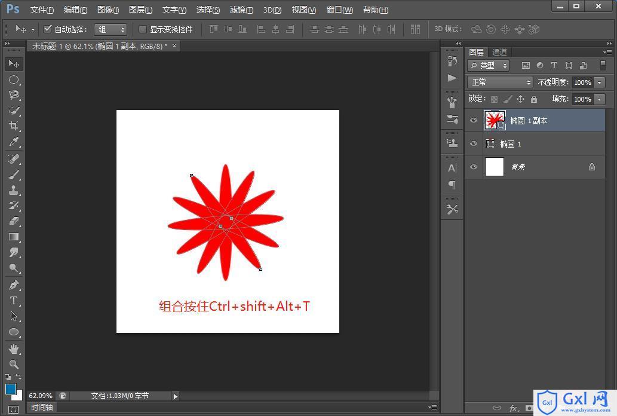This screenshot has width=617, height=416.
Task: Select the Elliptical Marquee tool
Action: pyautogui.click(x=14, y=79)
